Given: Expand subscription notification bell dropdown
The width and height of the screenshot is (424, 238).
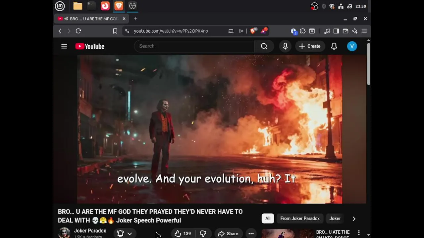Looking at the screenshot, I should click(125, 233).
